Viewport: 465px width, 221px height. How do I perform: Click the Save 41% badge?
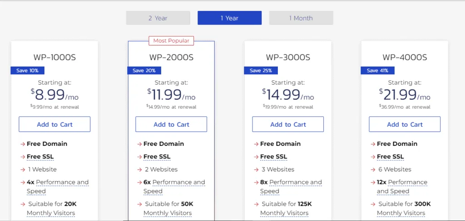(377, 70)
